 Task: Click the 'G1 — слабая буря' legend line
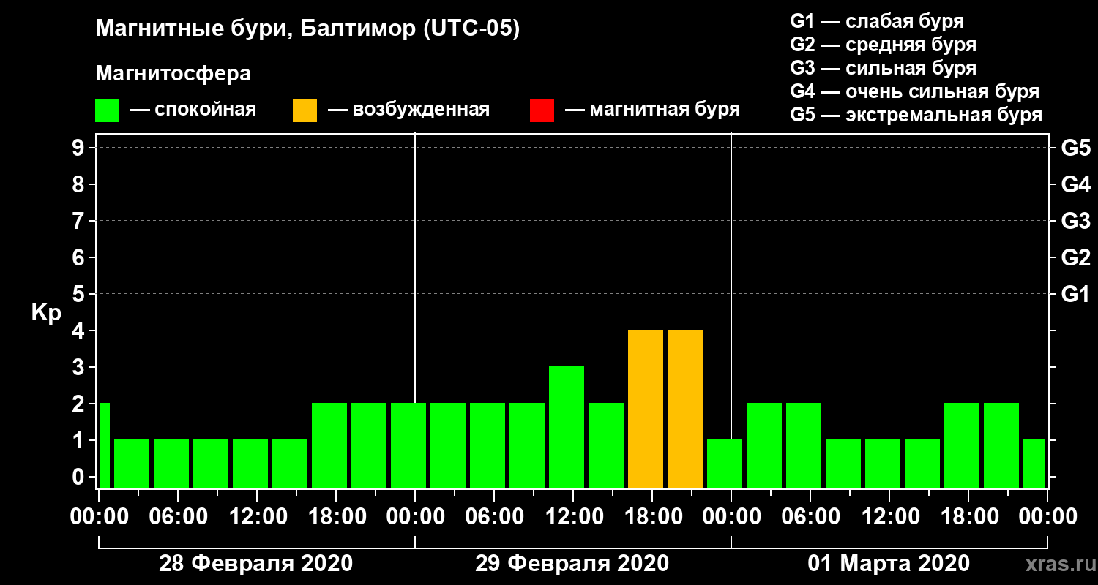pyautogui.click(x=877, y=20)
